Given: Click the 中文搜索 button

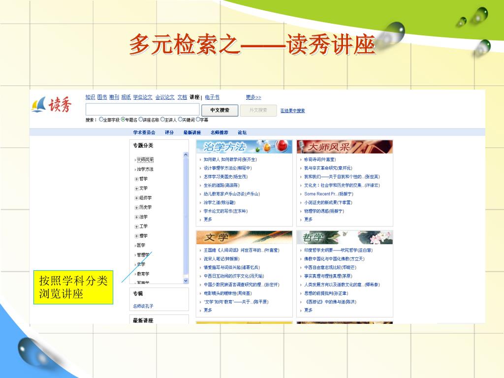Looking at the screenshot, I should click(220, 110).
